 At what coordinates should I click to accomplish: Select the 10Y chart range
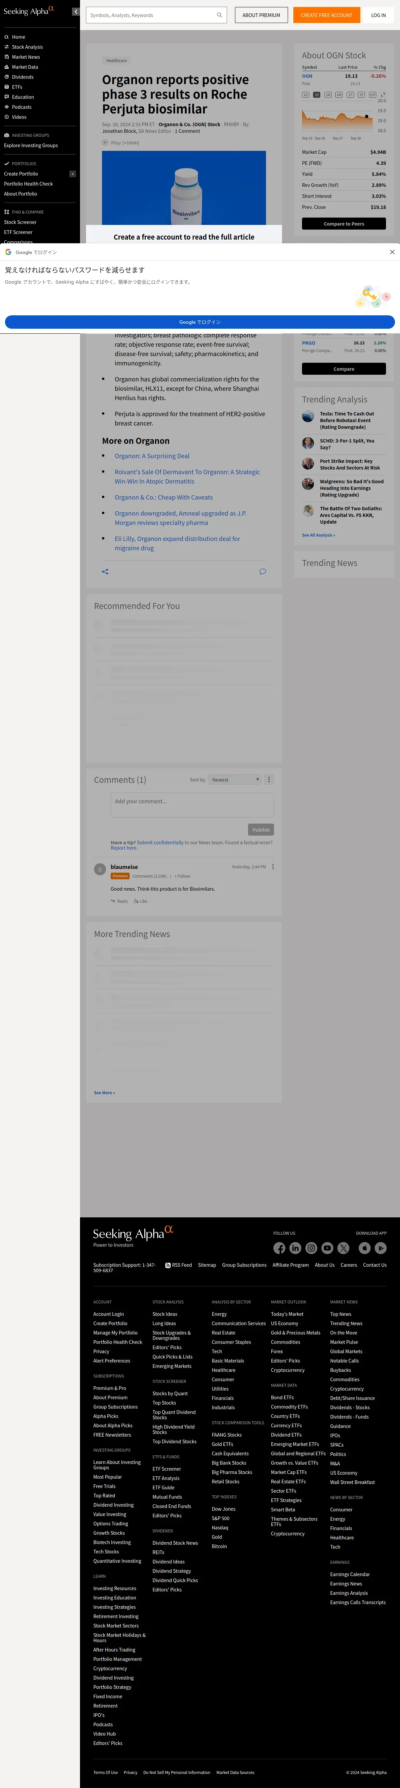pos(372,94)
